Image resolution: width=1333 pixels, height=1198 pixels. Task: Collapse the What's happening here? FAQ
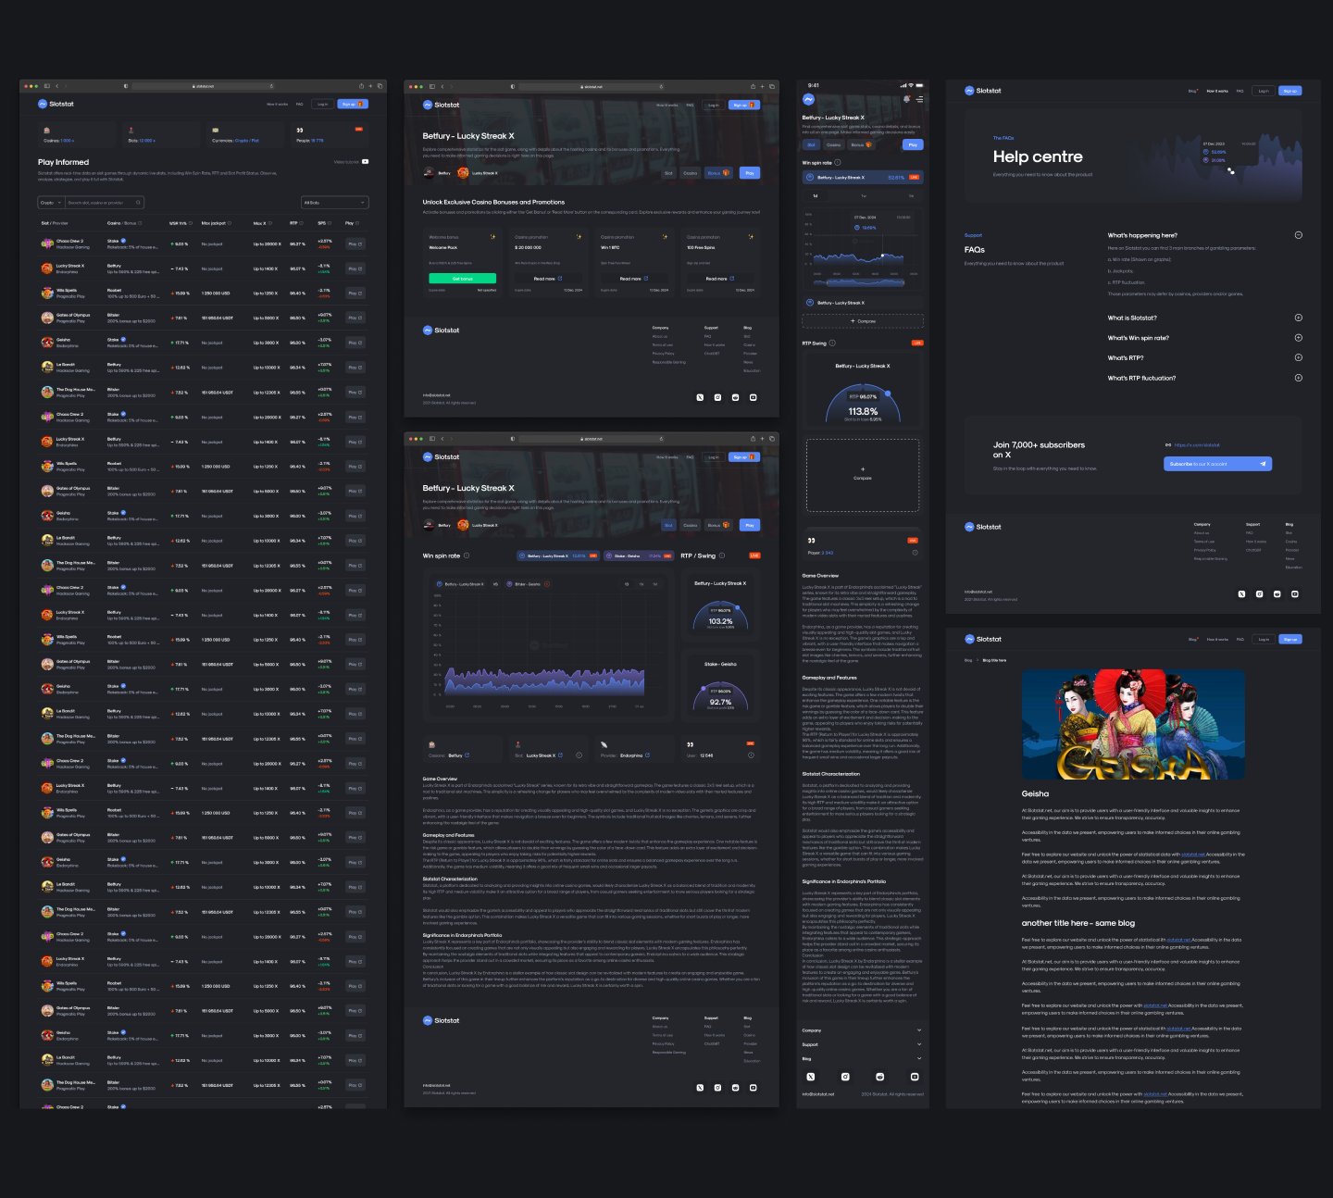pyautogui.click(x=1298, y=235)
